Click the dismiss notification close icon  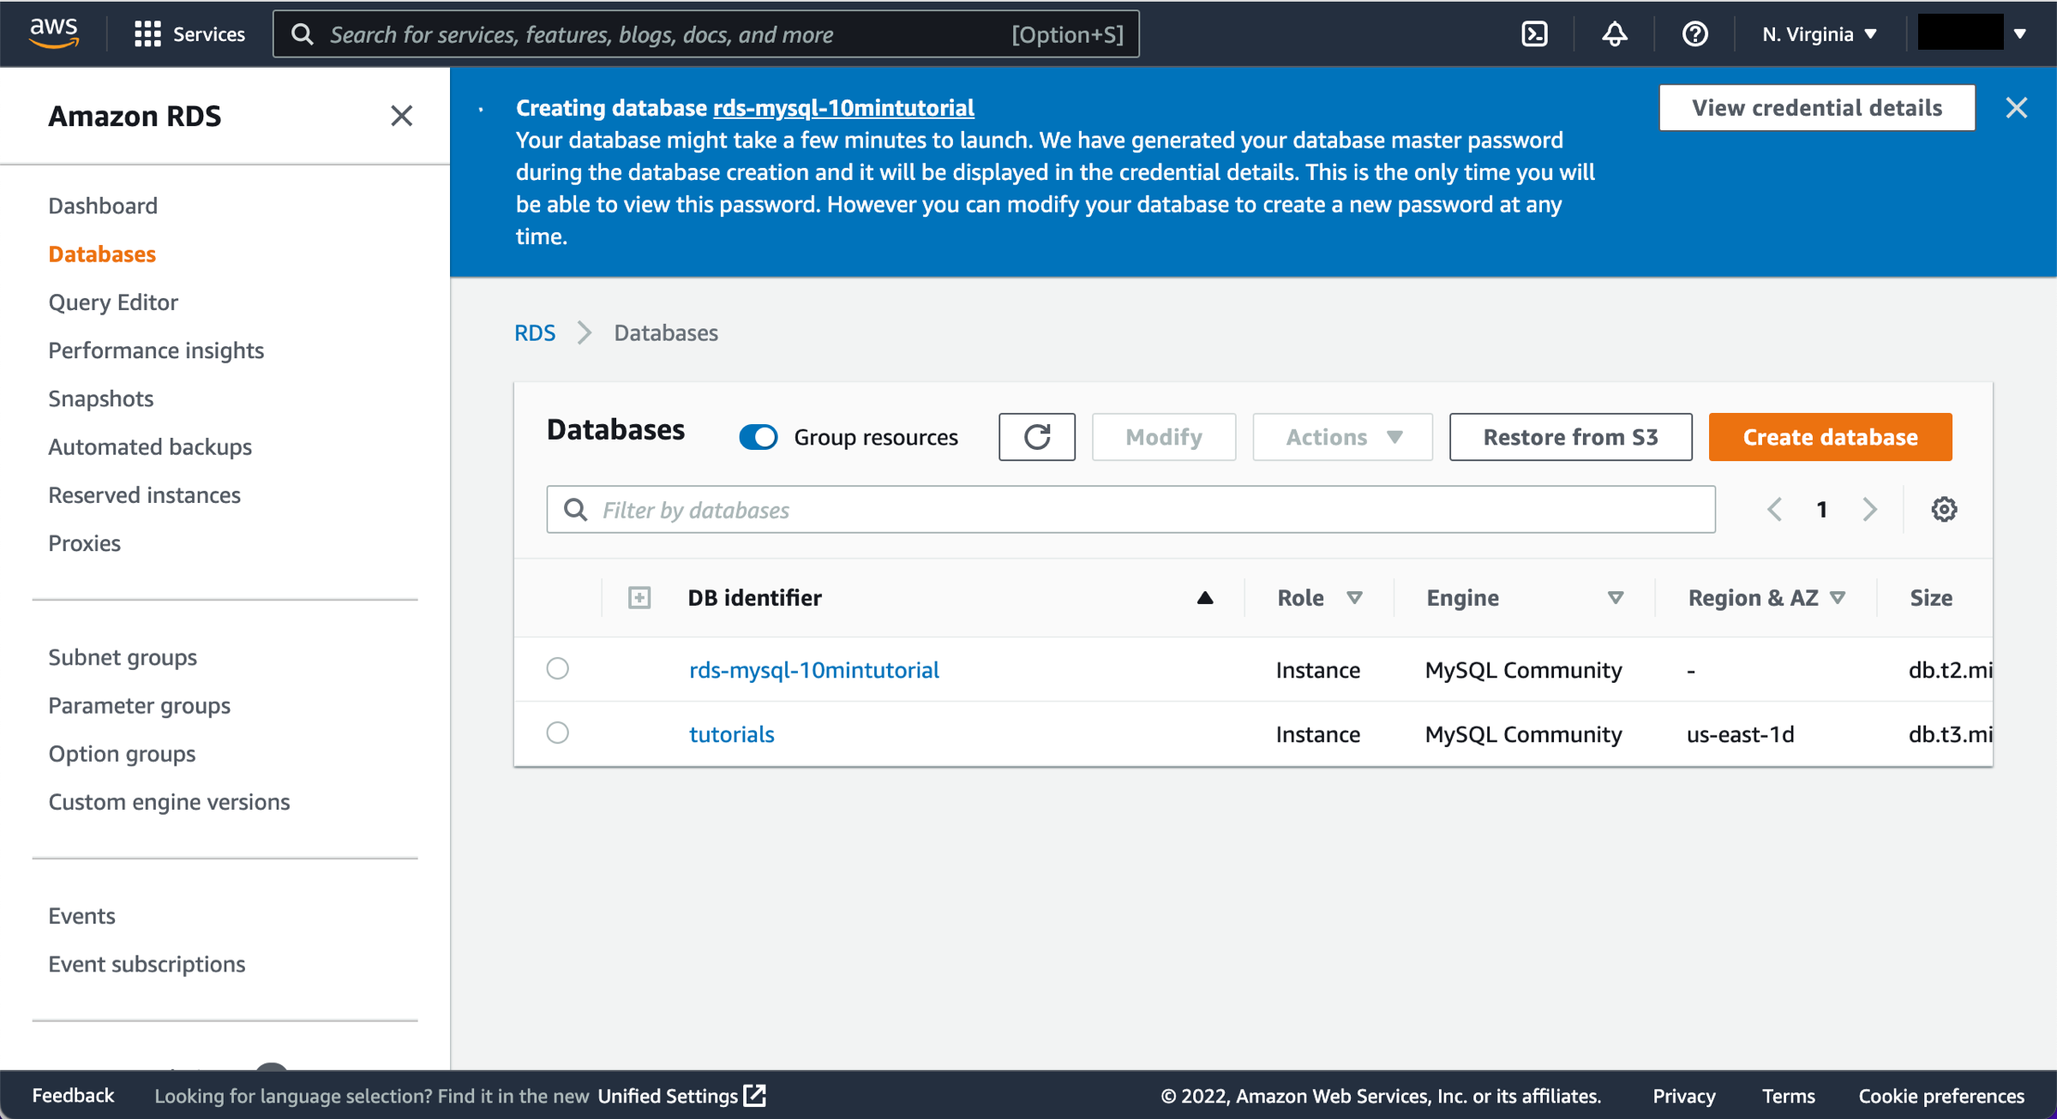(x=2016, y=107)
